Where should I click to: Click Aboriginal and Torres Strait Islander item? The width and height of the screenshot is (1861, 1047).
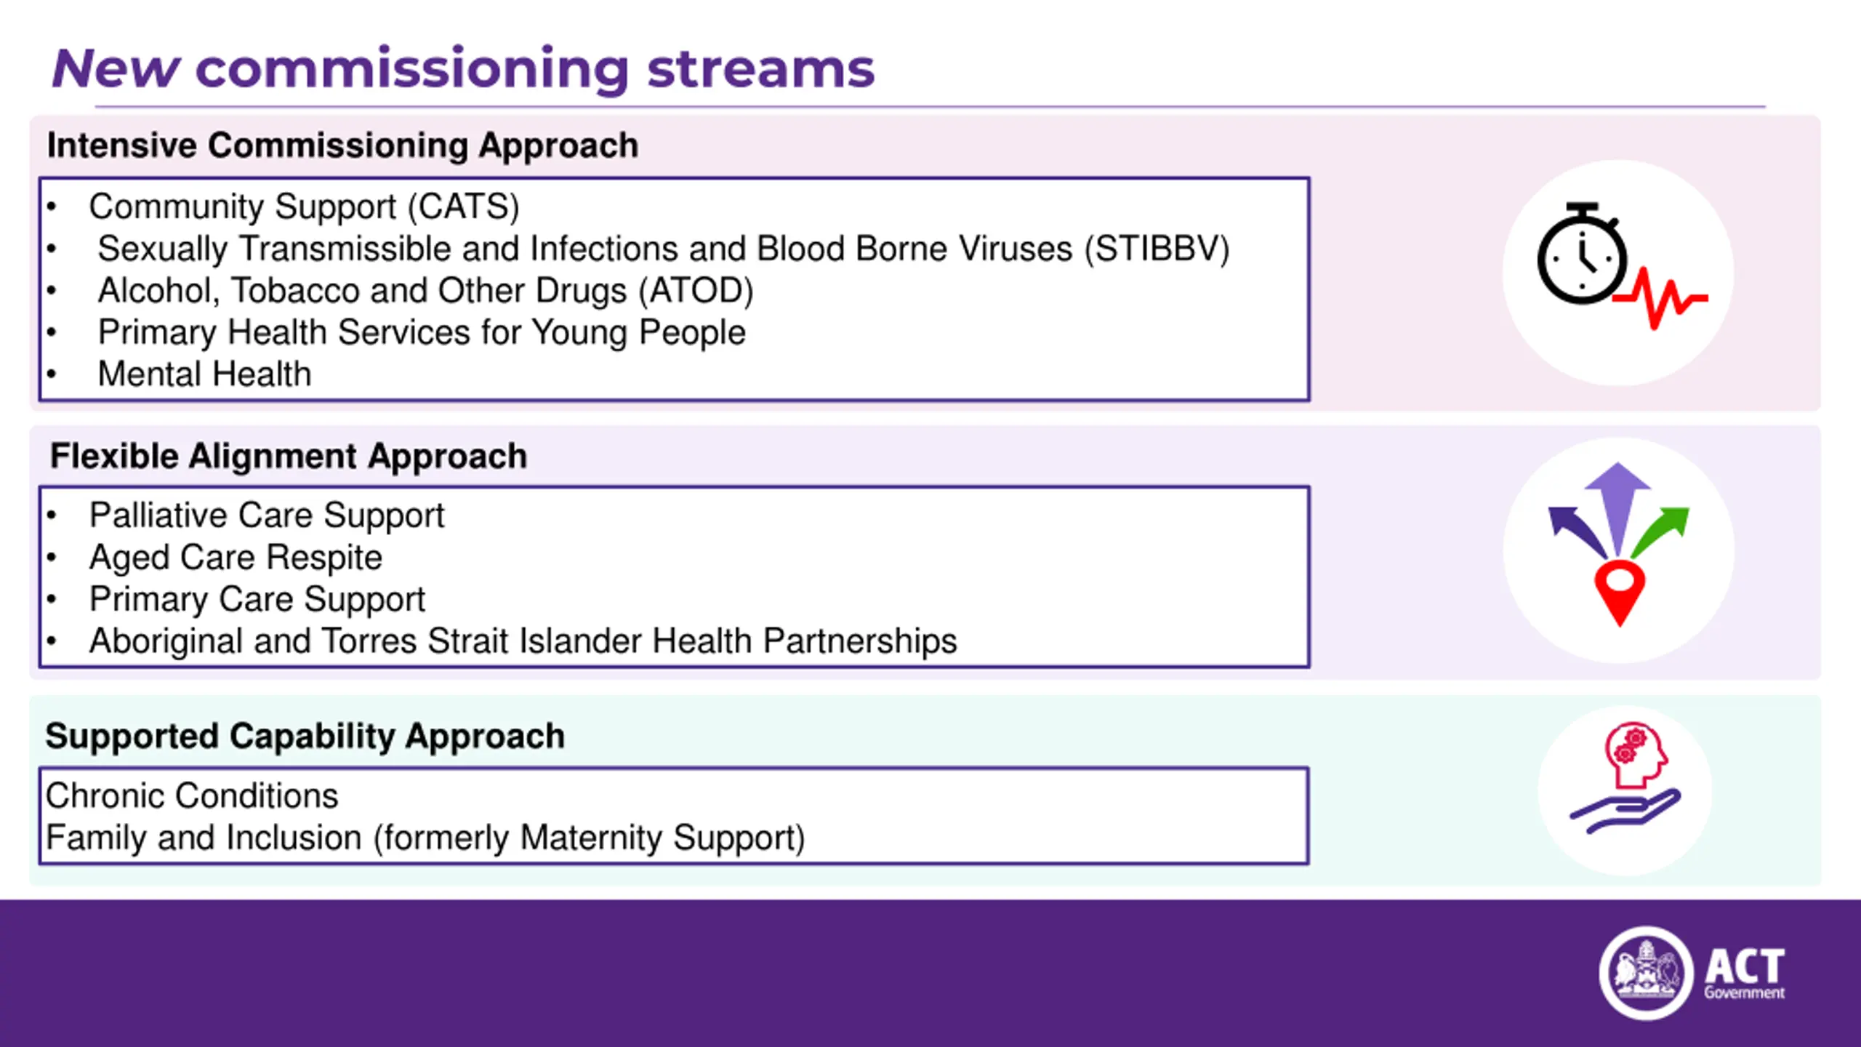point(523,641)
